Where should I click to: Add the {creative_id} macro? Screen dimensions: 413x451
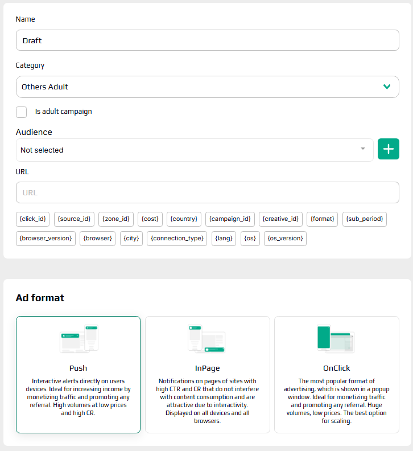click(280, 219)
